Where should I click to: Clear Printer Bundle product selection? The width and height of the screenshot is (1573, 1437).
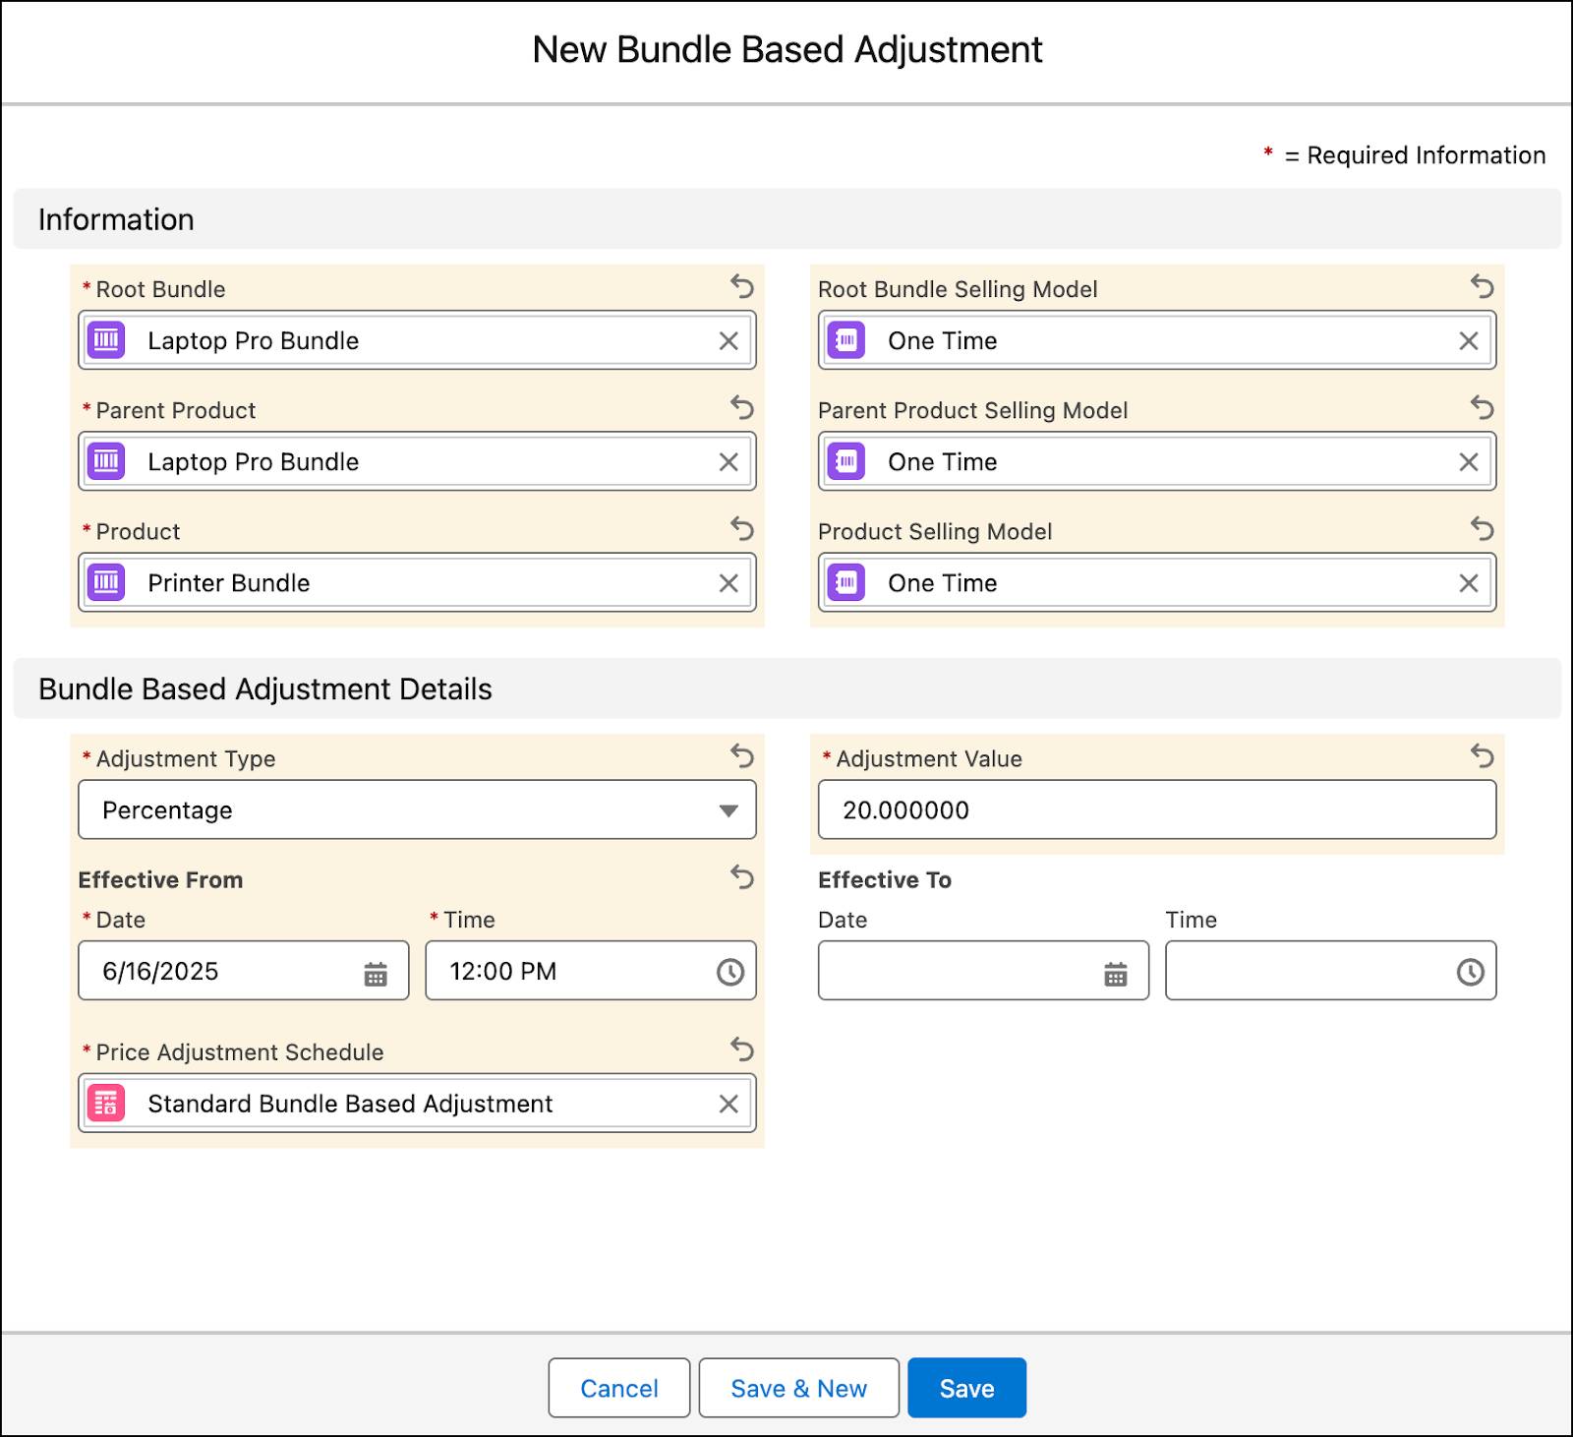tap(728, 583)
